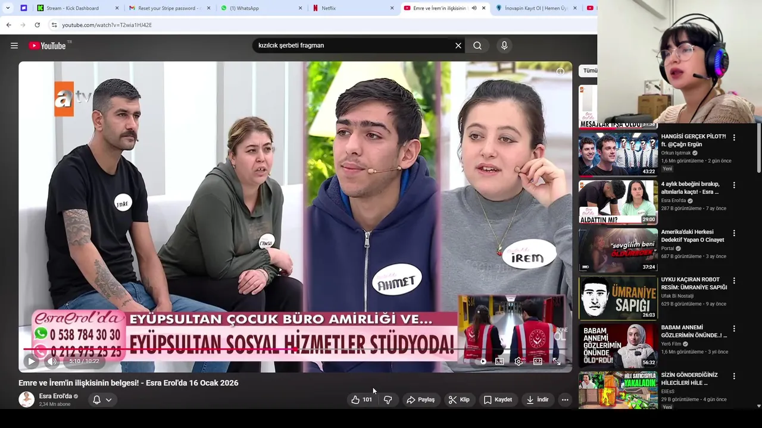Mute audio on the YouTube tab speaker icon

[x=474, y=8]
